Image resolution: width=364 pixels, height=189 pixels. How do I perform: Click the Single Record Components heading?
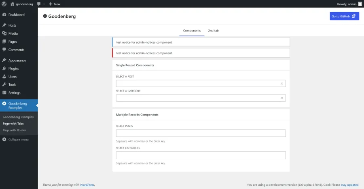click(x=135, y=65)
